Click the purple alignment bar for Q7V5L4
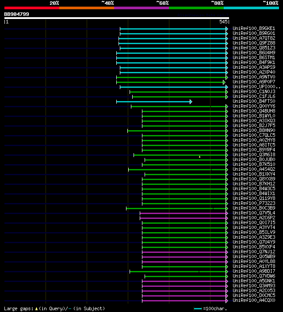Screen dimensions: 283x312 click(183, 213)
